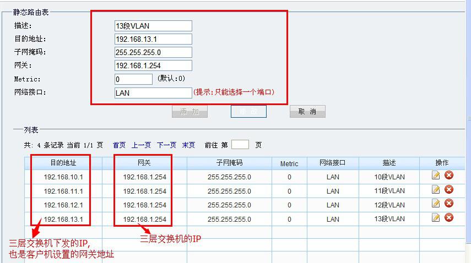Edit the 13段VLAN route entry

tap(436, 218)
